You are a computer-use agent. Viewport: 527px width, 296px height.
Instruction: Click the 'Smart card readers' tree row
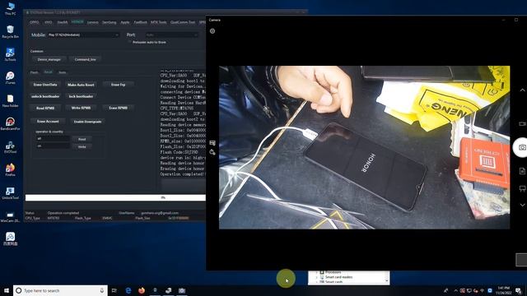[x=338, y=277]
